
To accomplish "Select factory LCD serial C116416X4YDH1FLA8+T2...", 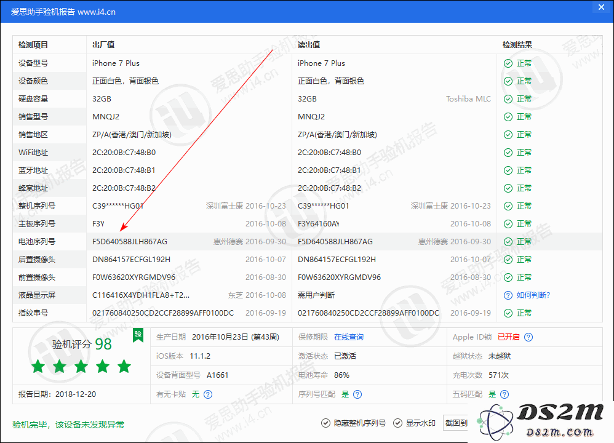I will (x=141, y=295).
